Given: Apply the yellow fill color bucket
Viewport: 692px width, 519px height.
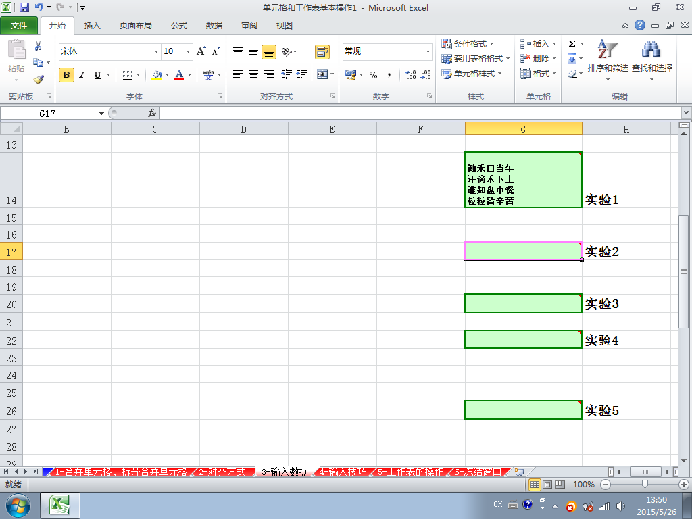Looking at the screenshot, I should pyautogui.click(x=157, y=75).
